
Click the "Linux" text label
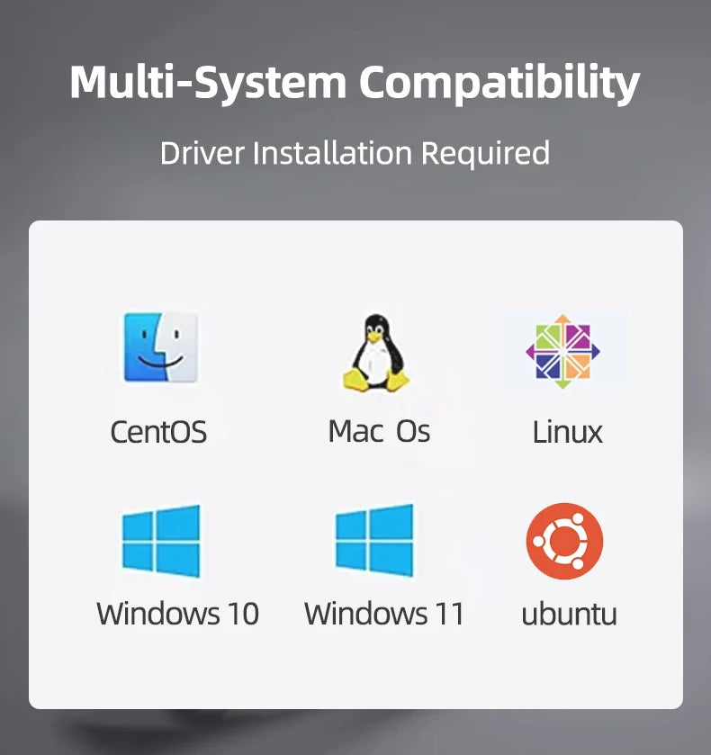pos(567,431)
